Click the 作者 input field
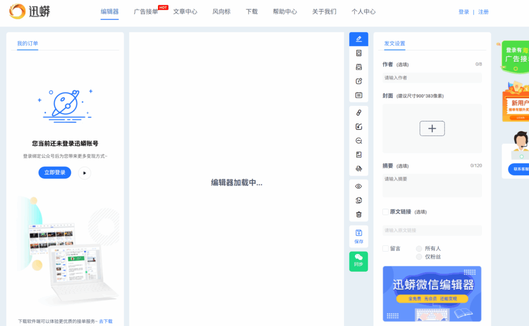Screen dimensions: 529x326 (x=432, y=78)
